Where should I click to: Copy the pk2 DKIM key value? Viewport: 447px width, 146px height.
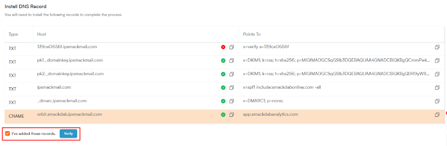pyautogui.click(x=437, y=74)
